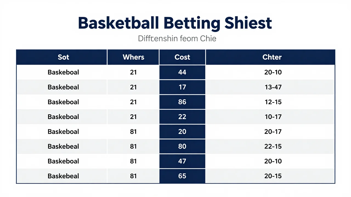Click the Cost cell showing 65

(x=182, y=176)
